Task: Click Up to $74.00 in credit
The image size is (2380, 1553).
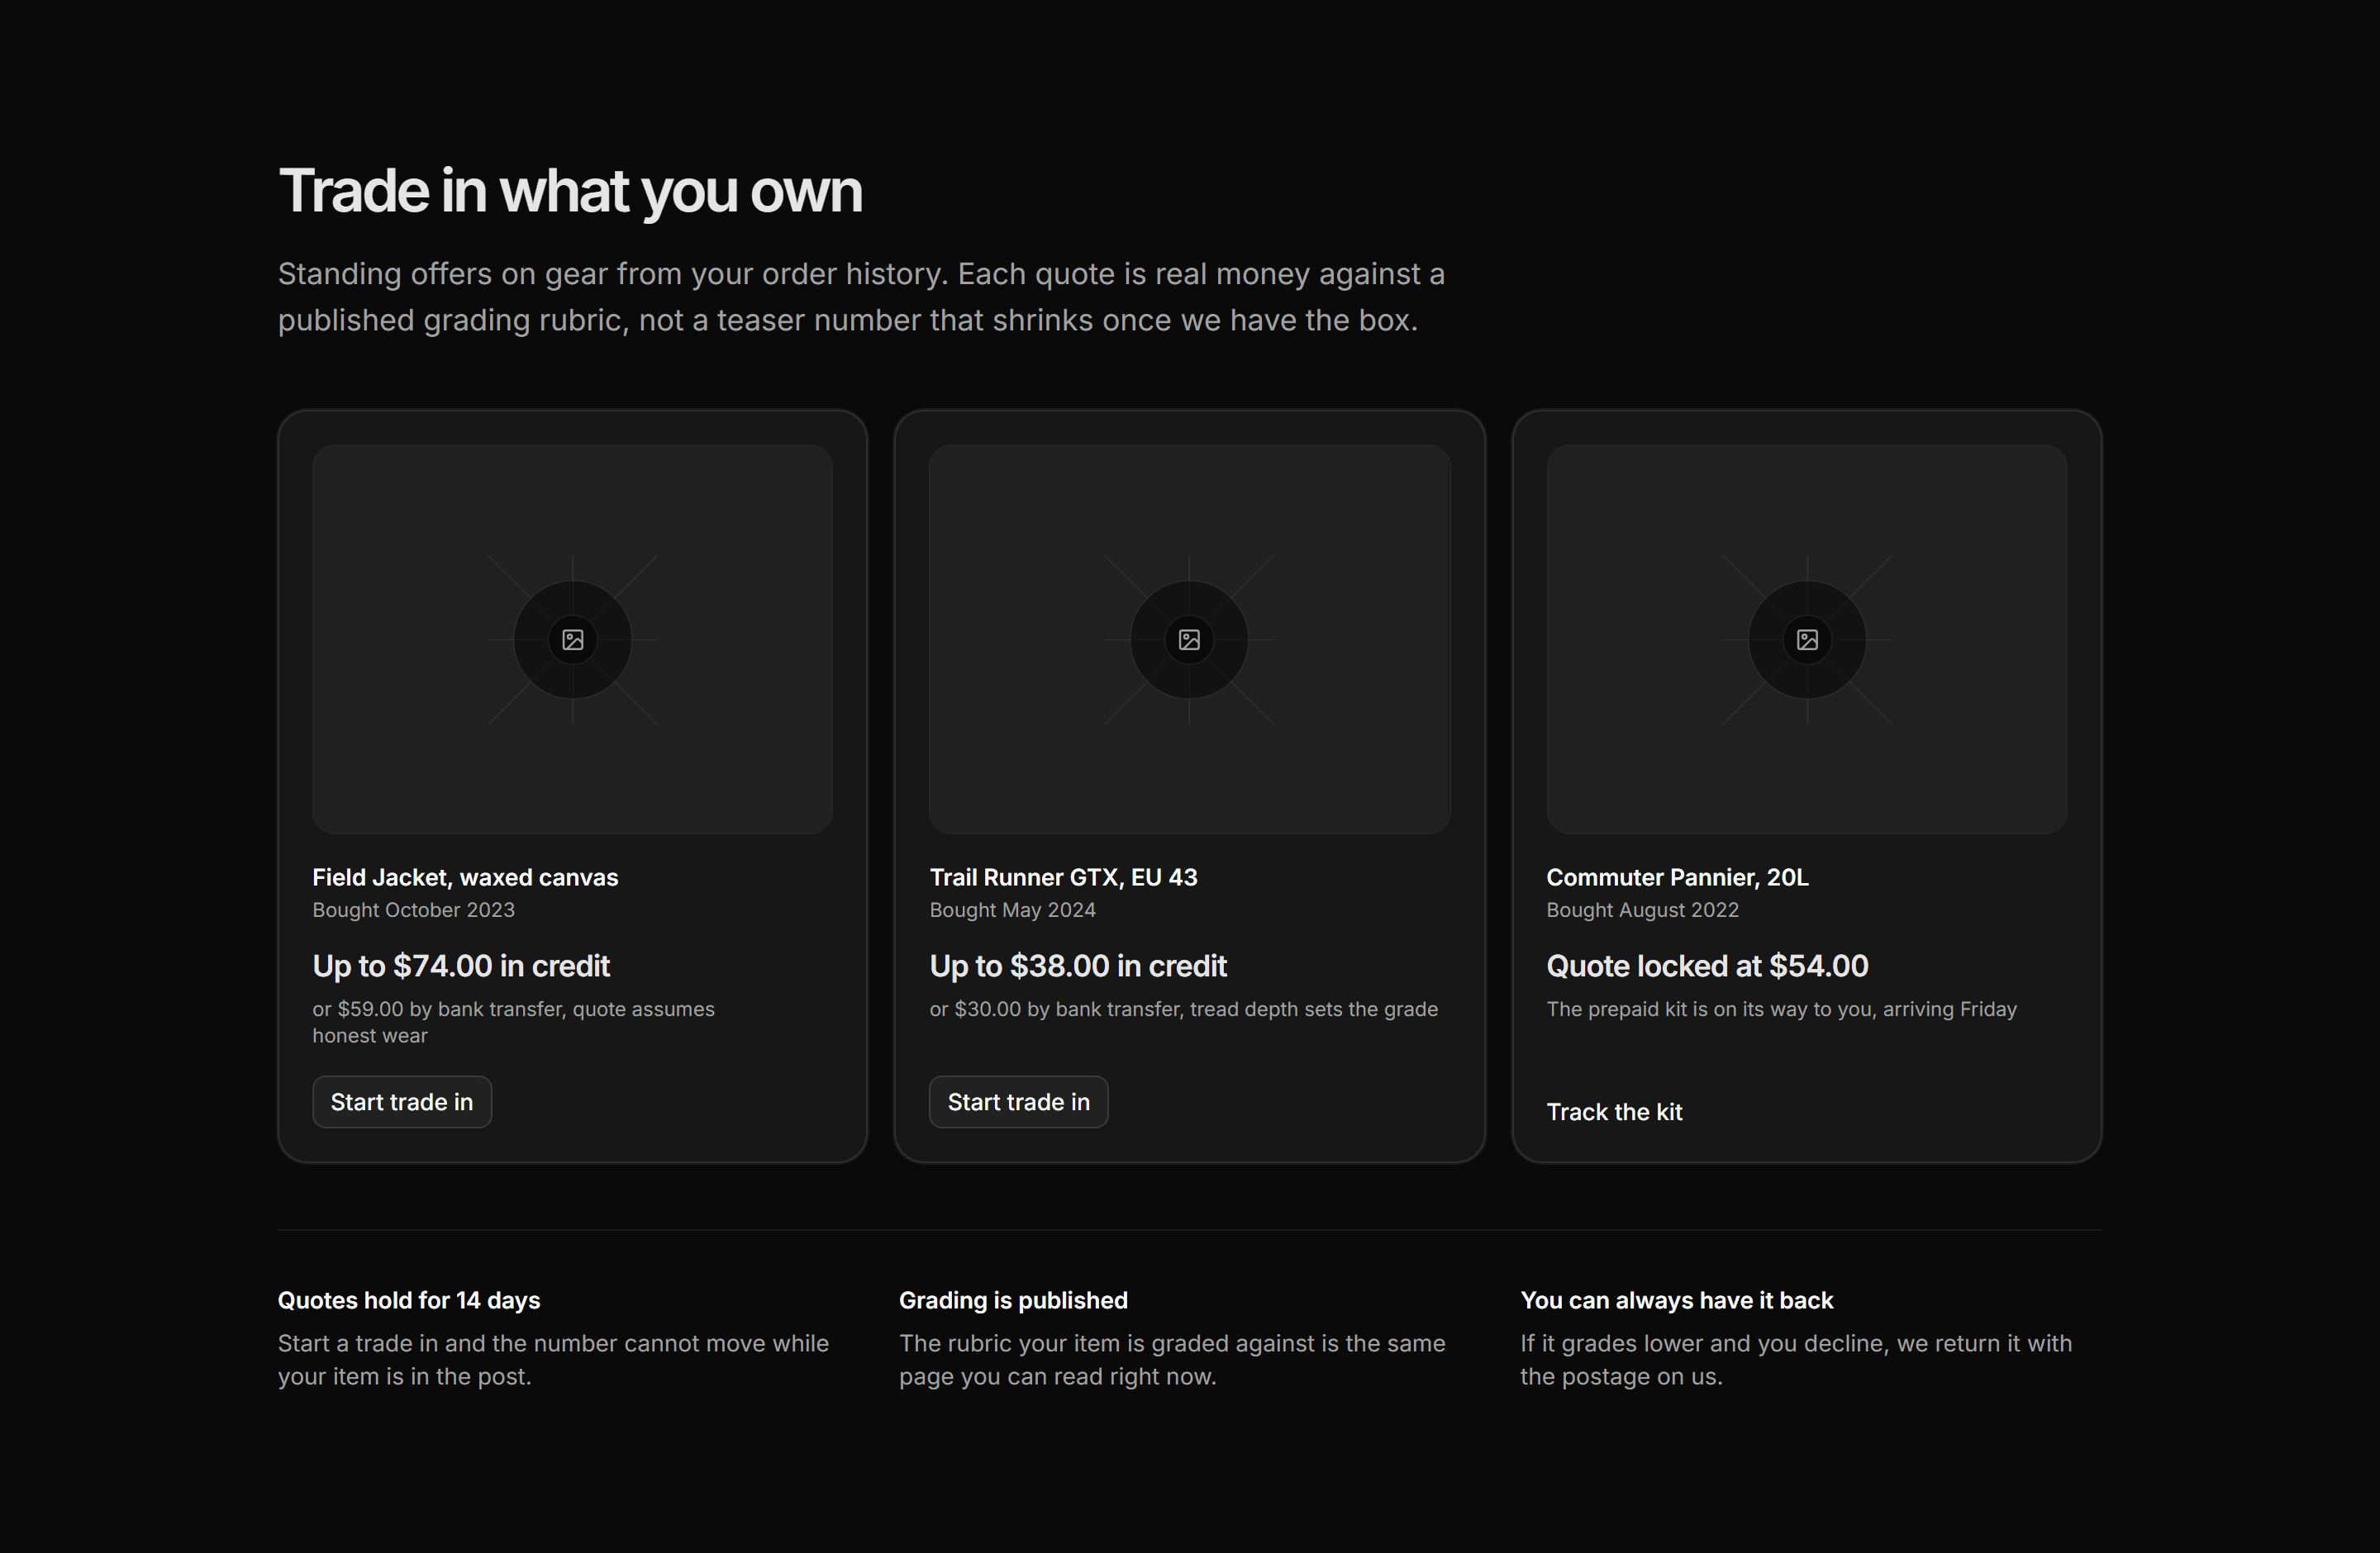Action: [461, 966]
